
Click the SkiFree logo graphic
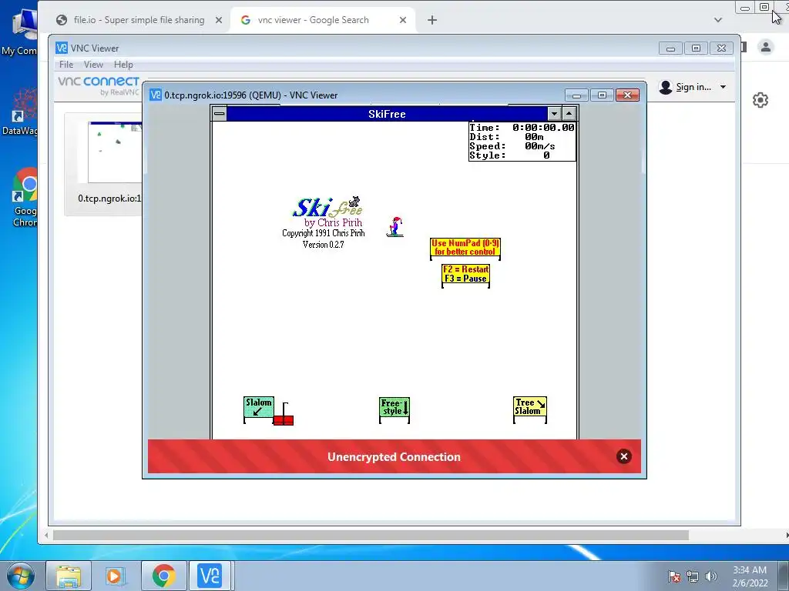click(327, 207)
